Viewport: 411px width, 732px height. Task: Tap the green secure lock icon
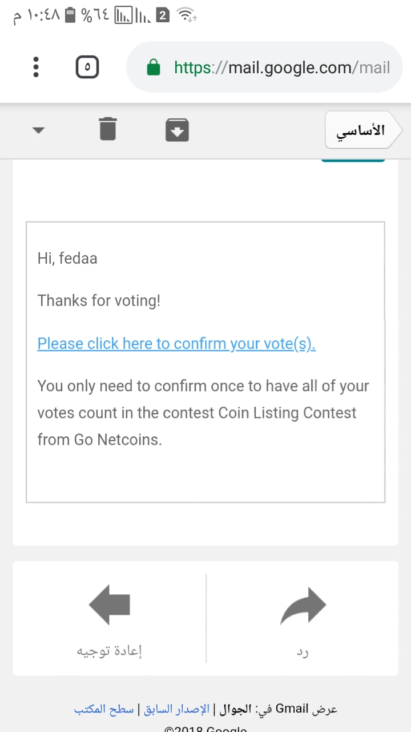coord(153,68)
